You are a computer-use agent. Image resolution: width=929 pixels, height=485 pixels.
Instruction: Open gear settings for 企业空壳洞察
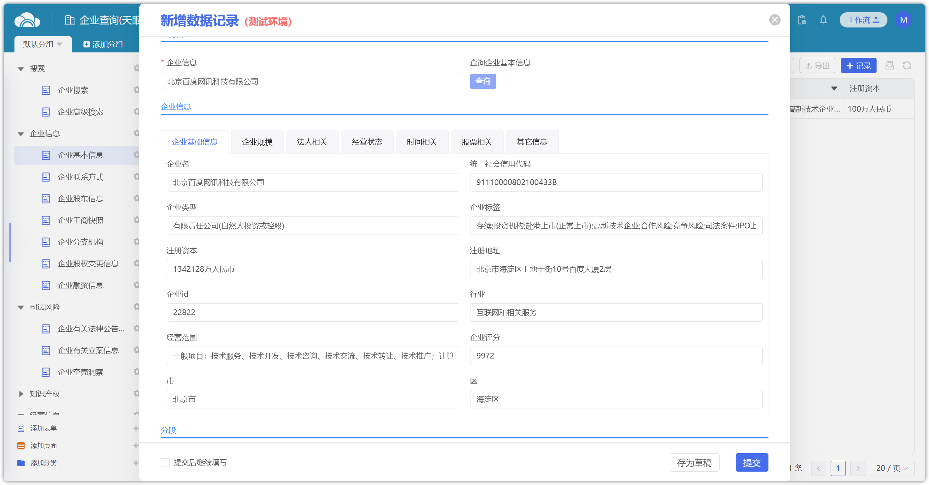[136, 372]
